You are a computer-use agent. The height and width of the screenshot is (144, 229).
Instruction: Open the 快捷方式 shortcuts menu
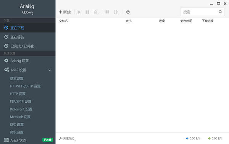pos(67,138)
